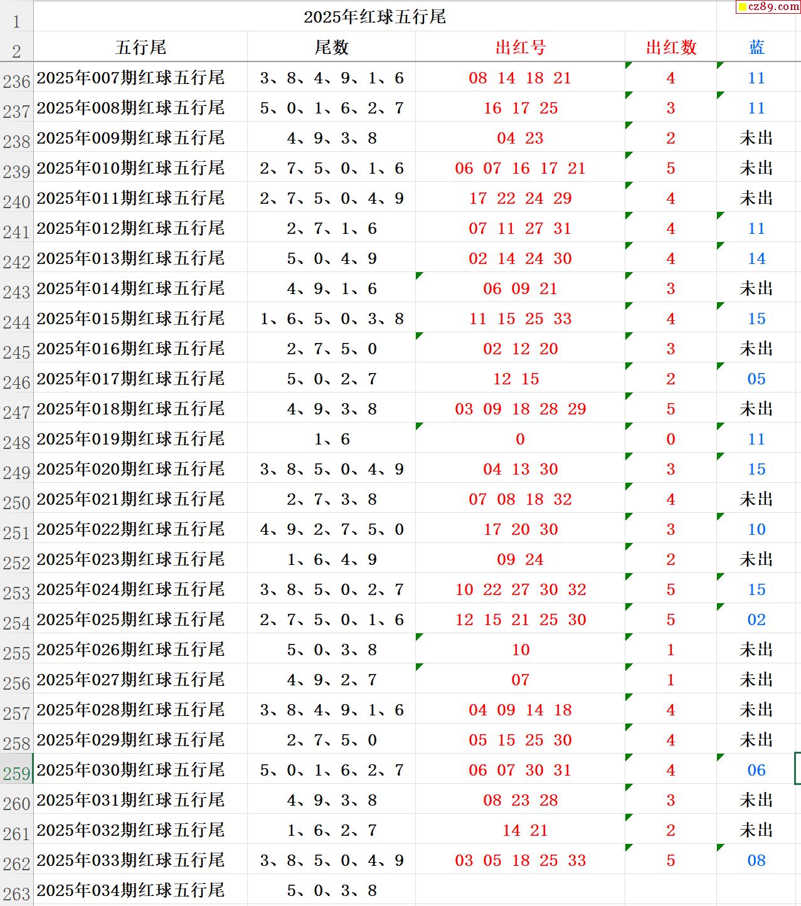The width and height of the screenshot is (801, 906).
Task: Select cell 2025年034期红球五行尾
Action: (141, 890)
